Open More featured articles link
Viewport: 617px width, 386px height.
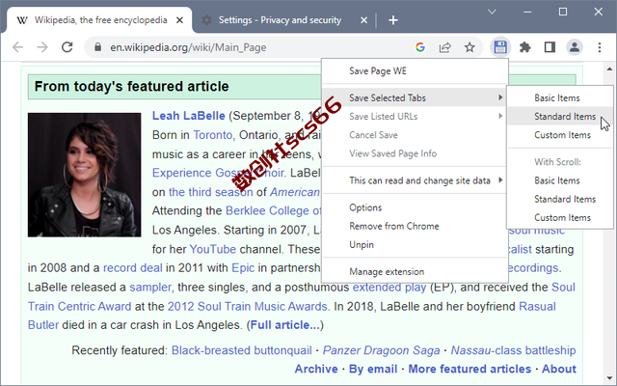469,369
